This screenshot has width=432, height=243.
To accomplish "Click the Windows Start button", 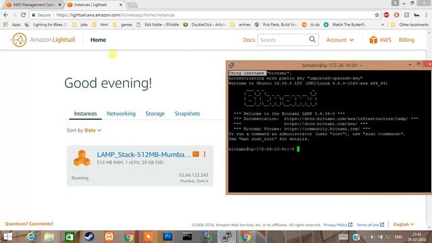I will 7,237.
